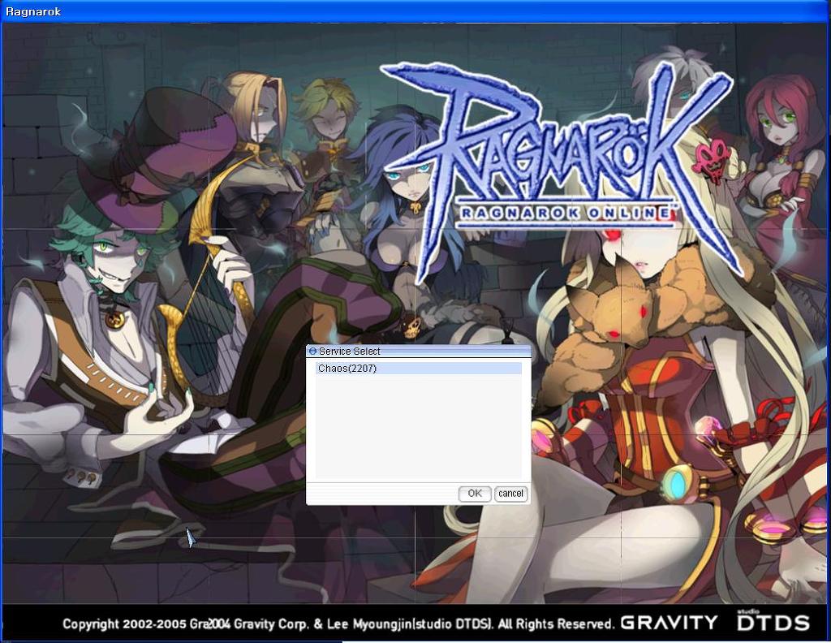Select the Chaos(2207) server entry

347,369
